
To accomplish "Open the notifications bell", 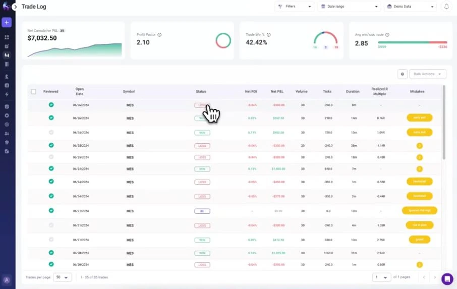I will [446, 7].
